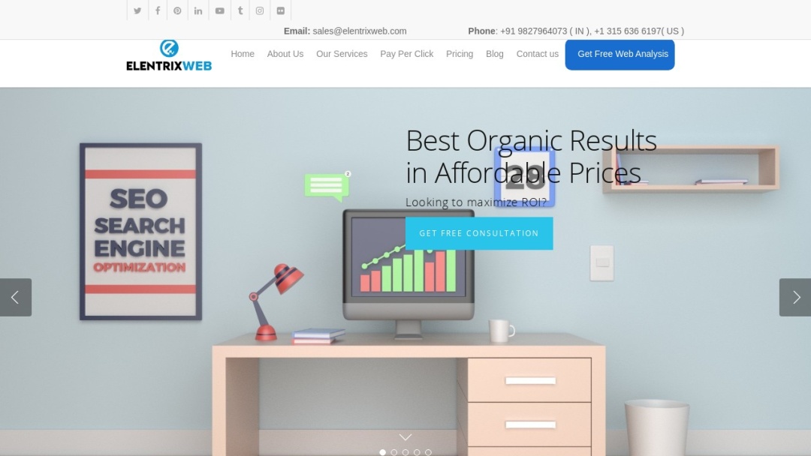811x456 pixels.
Task: Select the third slide indicator dot
Action: point(405,451)
